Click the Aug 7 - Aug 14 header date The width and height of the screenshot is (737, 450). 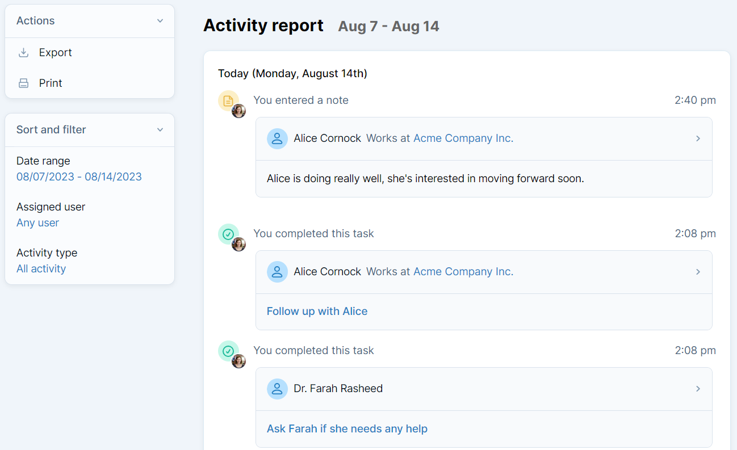388,27
